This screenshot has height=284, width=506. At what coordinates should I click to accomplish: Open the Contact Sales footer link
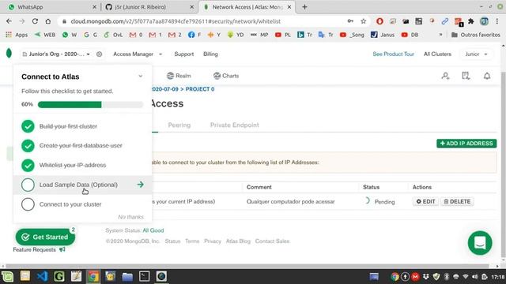[272, 241]
